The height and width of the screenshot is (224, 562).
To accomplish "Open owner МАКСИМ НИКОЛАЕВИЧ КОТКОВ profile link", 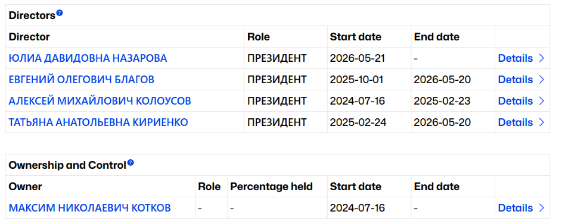I will (x=89, y=208).
